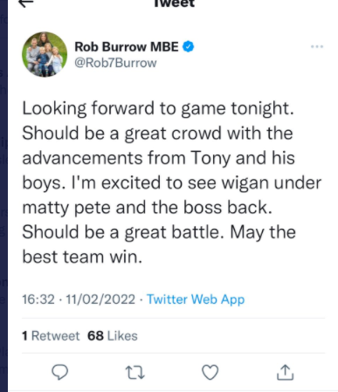Click the share upload icon
Viewport: 338px width, 392px height.
[285, 372]
